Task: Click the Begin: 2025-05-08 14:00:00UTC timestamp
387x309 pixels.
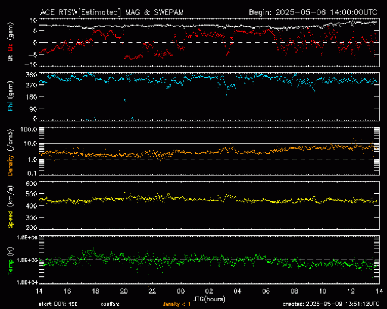Action: point(313,12)
